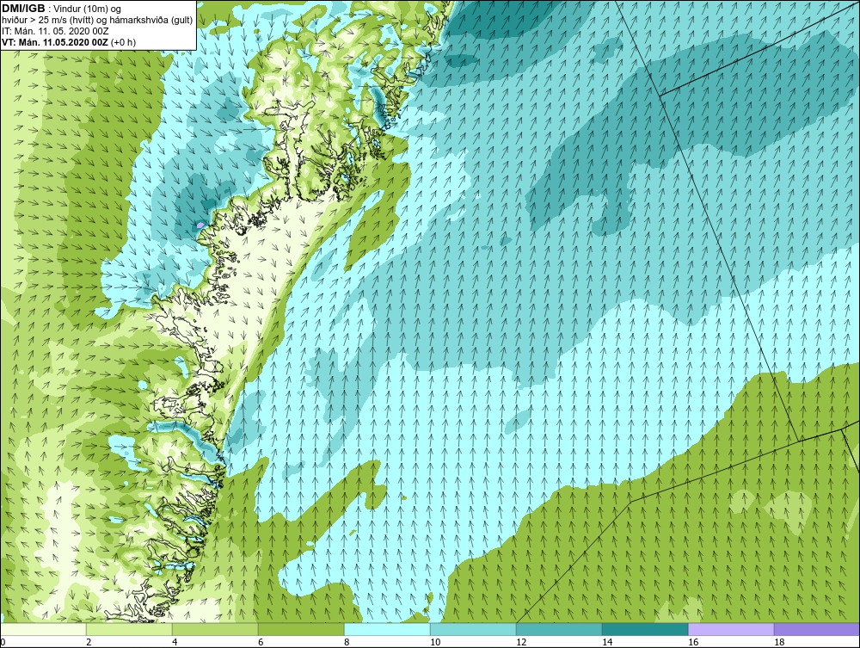Image resolution: width=860 pixels, height=648 pixels.
Task: Click the legend label '0'
Action: [x=3, y=642]
